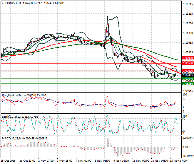Click the 1.10465 price scale value

point(188,43)
